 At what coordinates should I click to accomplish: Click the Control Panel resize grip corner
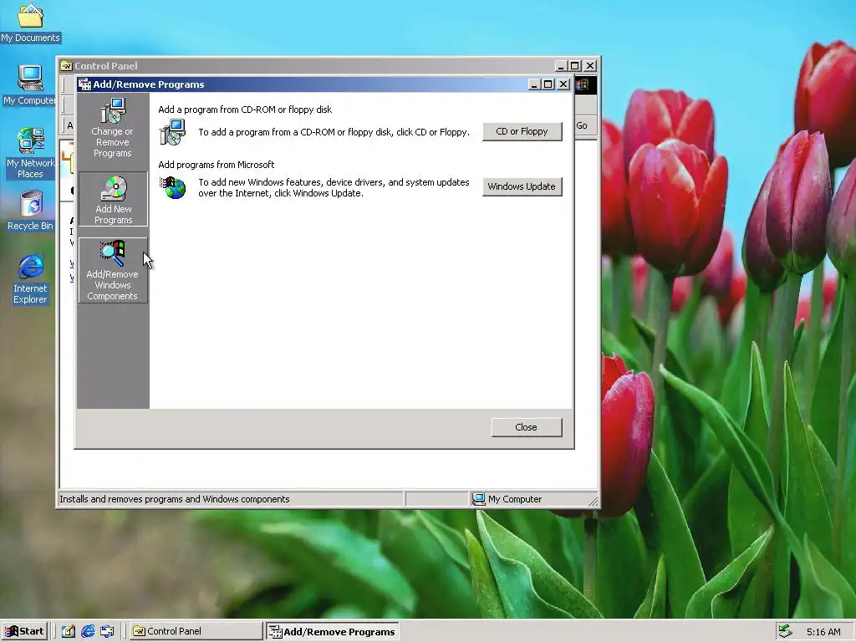pos(593,501)
